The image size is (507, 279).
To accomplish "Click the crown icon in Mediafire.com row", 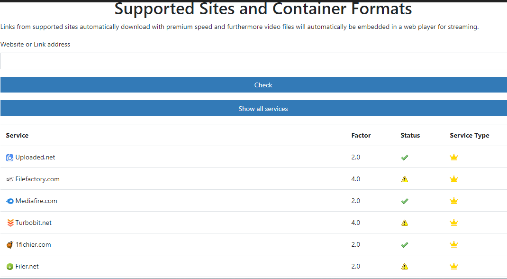I will tap(454, 201).
